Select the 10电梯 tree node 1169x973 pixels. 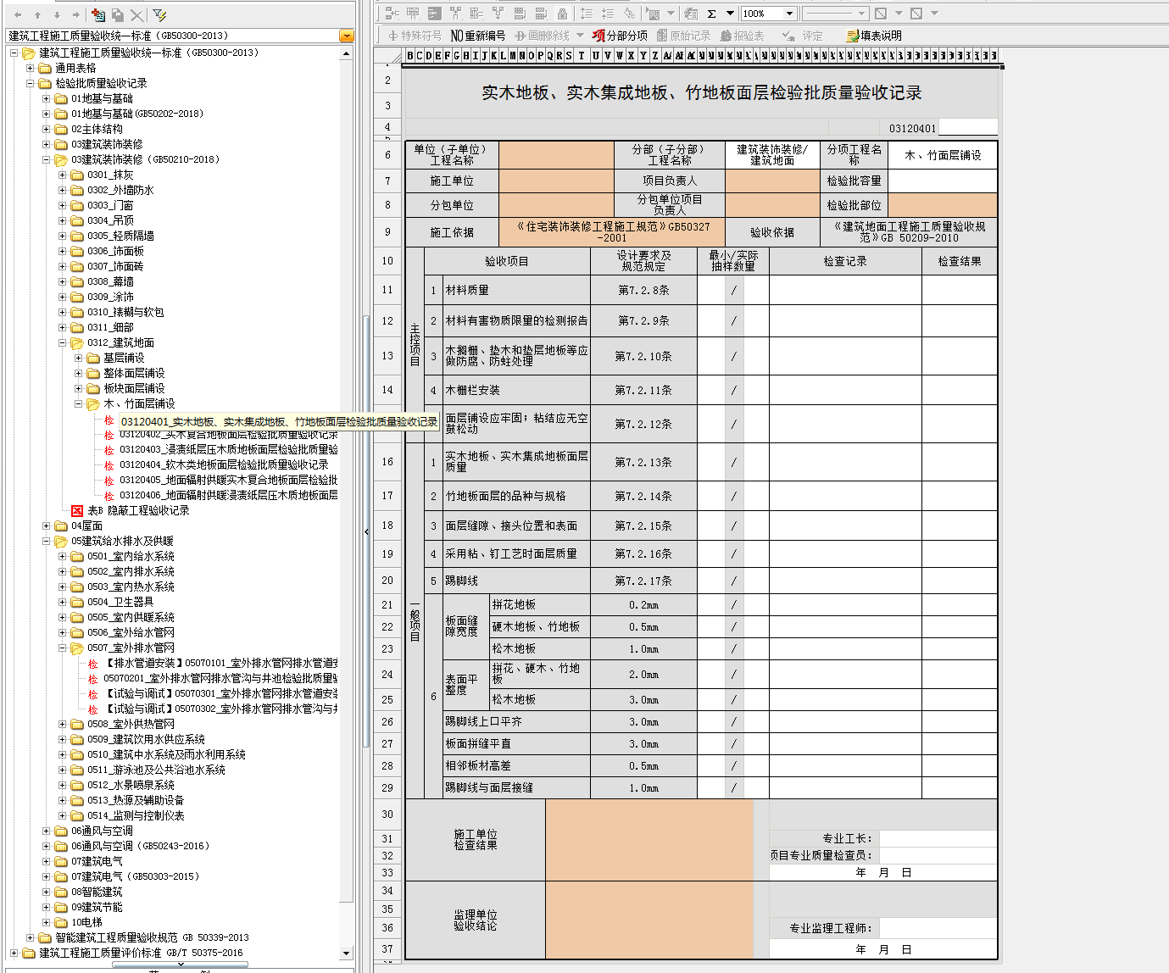tap(86, 922)
